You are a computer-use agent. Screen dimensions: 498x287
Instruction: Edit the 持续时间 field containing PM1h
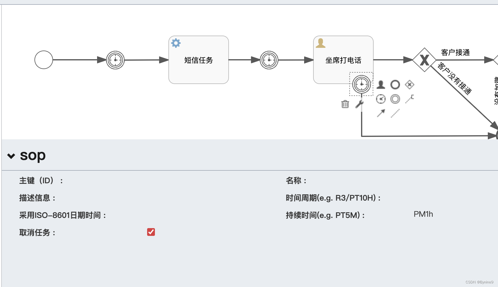coord(423,214)
